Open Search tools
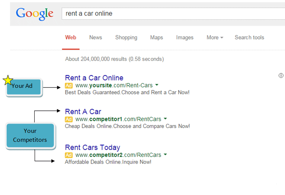285x195 pixels. point(249,38)
